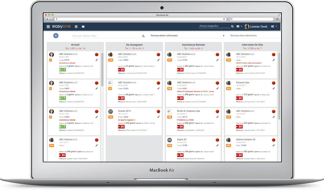This screenshot has width=324, height=191.
Task: Focus the Ricerca anagrafica search field
Action: tap(214, 26)
